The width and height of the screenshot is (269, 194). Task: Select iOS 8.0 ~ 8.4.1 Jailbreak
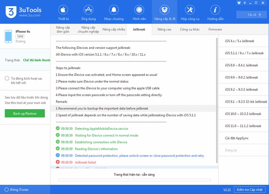tap(243, 65)
